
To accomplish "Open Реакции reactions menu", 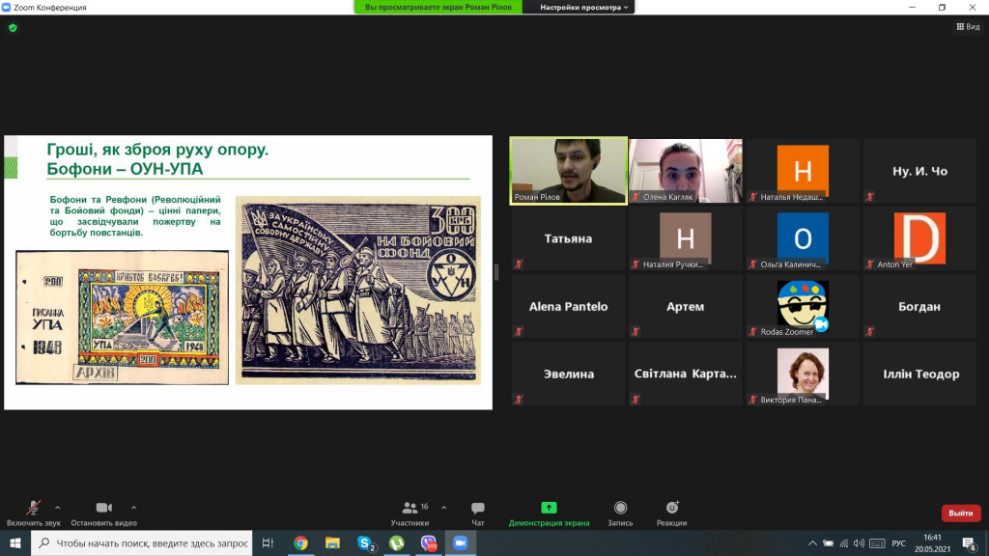I will pyautogui.click(x=672, y=514).
